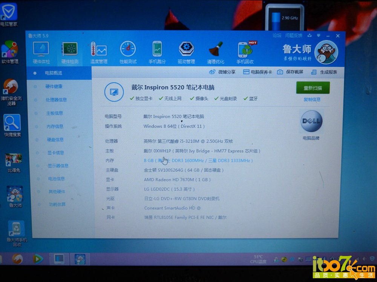Open the 鲁大师 desktop shortcut

click(x=15, y=197)
